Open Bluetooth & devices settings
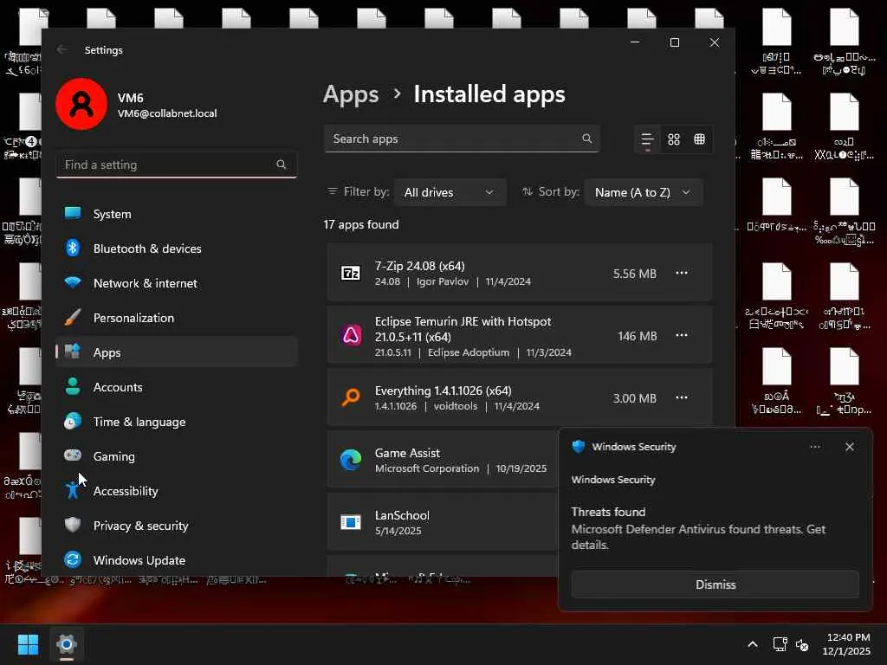The height and width of the screenshot is (665, 887). click(177, 249)
